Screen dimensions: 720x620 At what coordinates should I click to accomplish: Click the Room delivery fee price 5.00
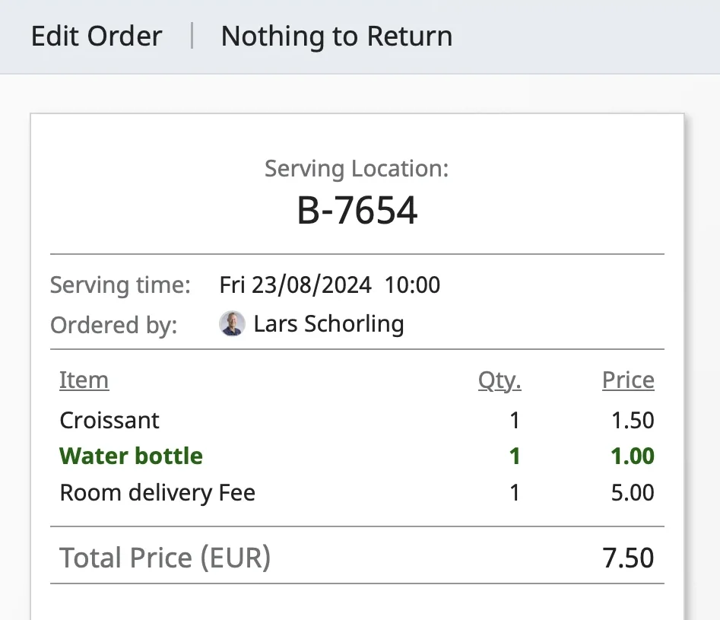[633, 493]
